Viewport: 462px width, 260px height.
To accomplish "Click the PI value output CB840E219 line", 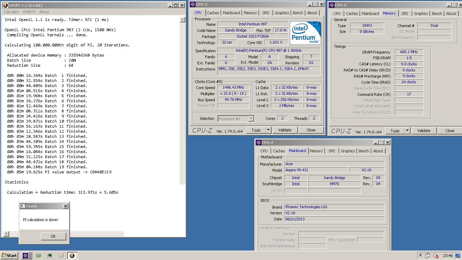I will (59, 172).
